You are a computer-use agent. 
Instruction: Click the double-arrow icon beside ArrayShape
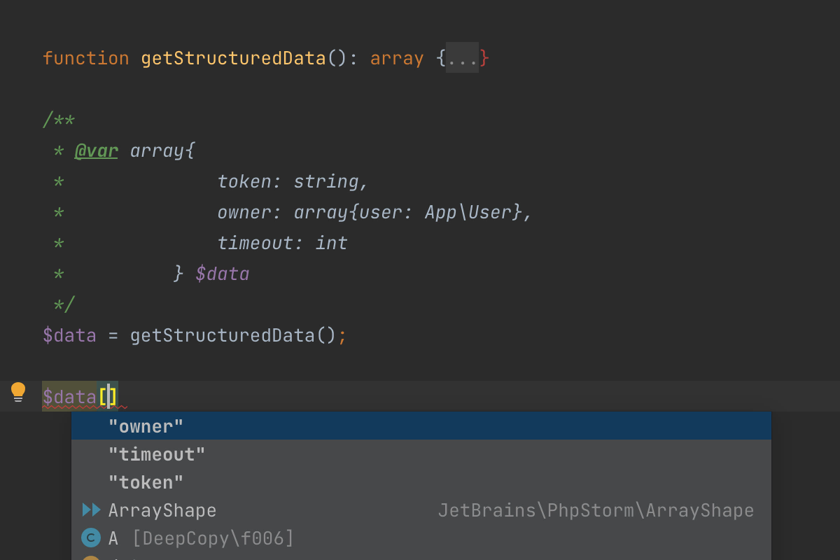pyautogui.click(x=91, y=510)
